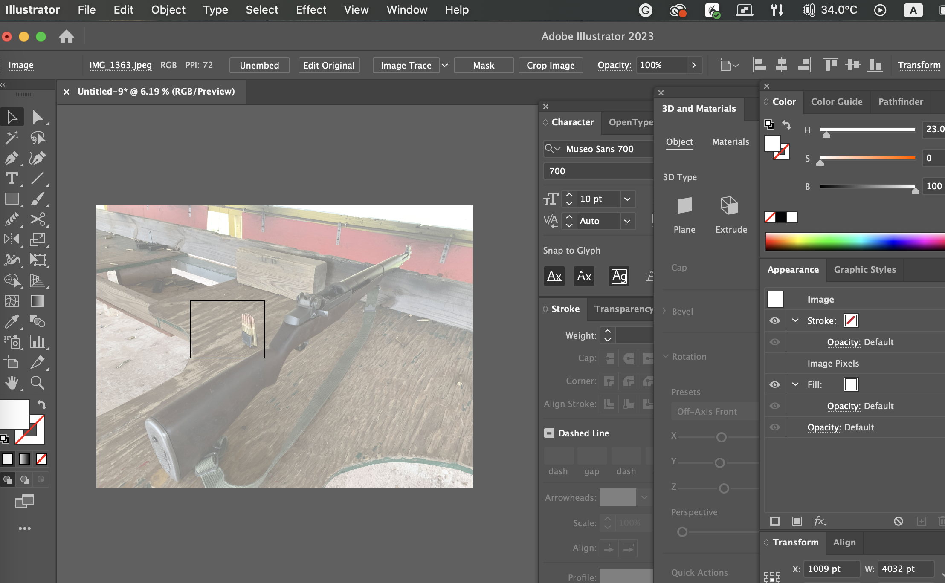Open the font size dropdown
Image resolution: width=945 pixels, height=583 pixels.
[627, 199]
